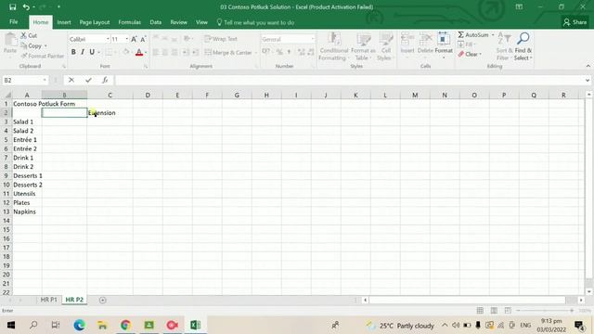Increase font size with large A icon
Viewport: 594px width, 334px height.
coord(134,39)
